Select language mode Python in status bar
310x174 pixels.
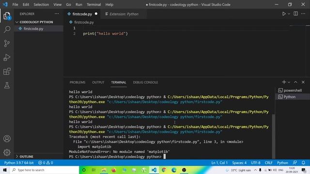(x=282, y=163)
